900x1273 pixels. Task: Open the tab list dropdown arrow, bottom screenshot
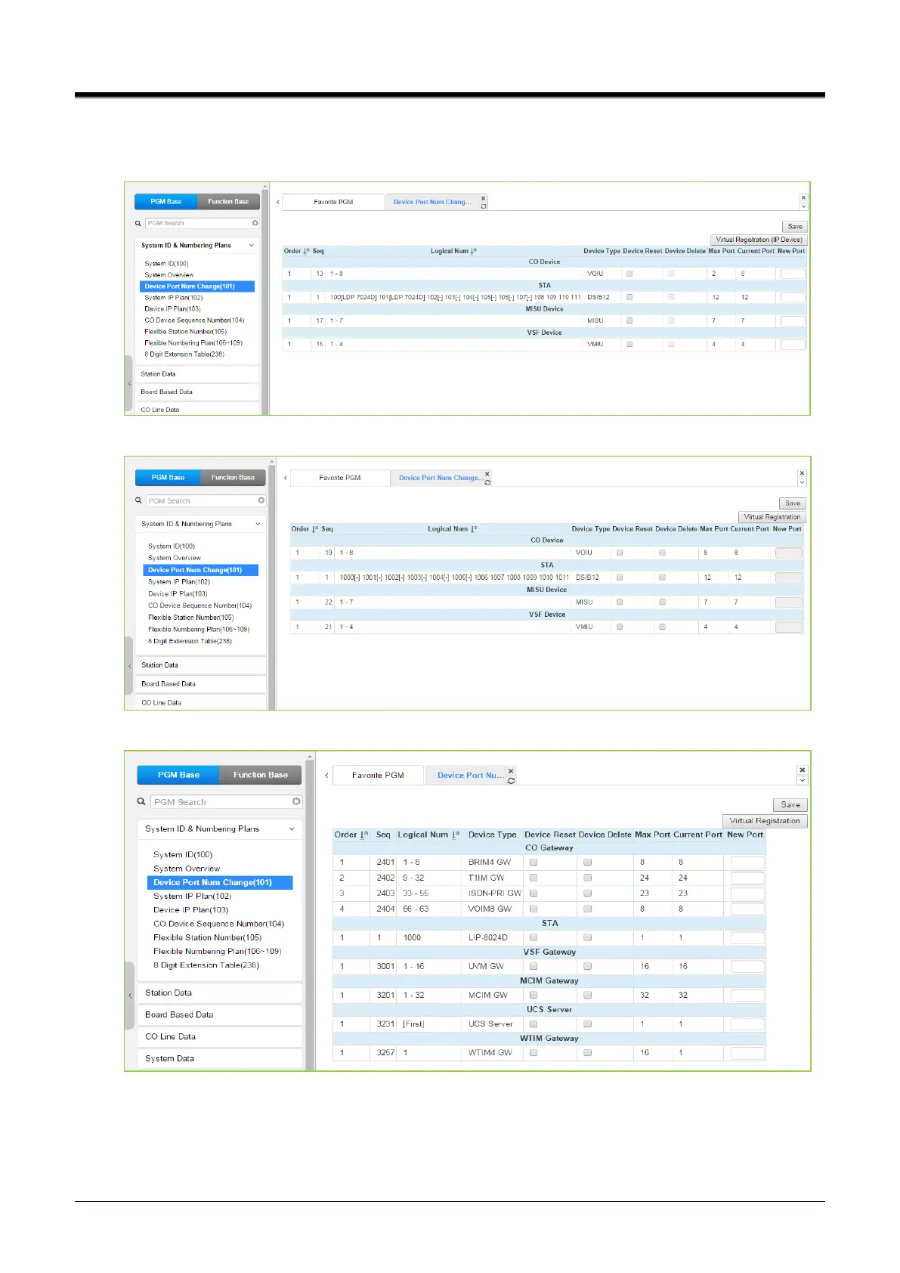803,780
